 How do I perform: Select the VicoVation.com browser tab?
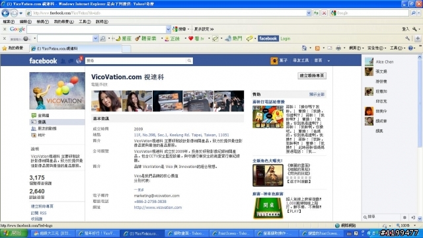pyautogui.click(x=75, y=48)
